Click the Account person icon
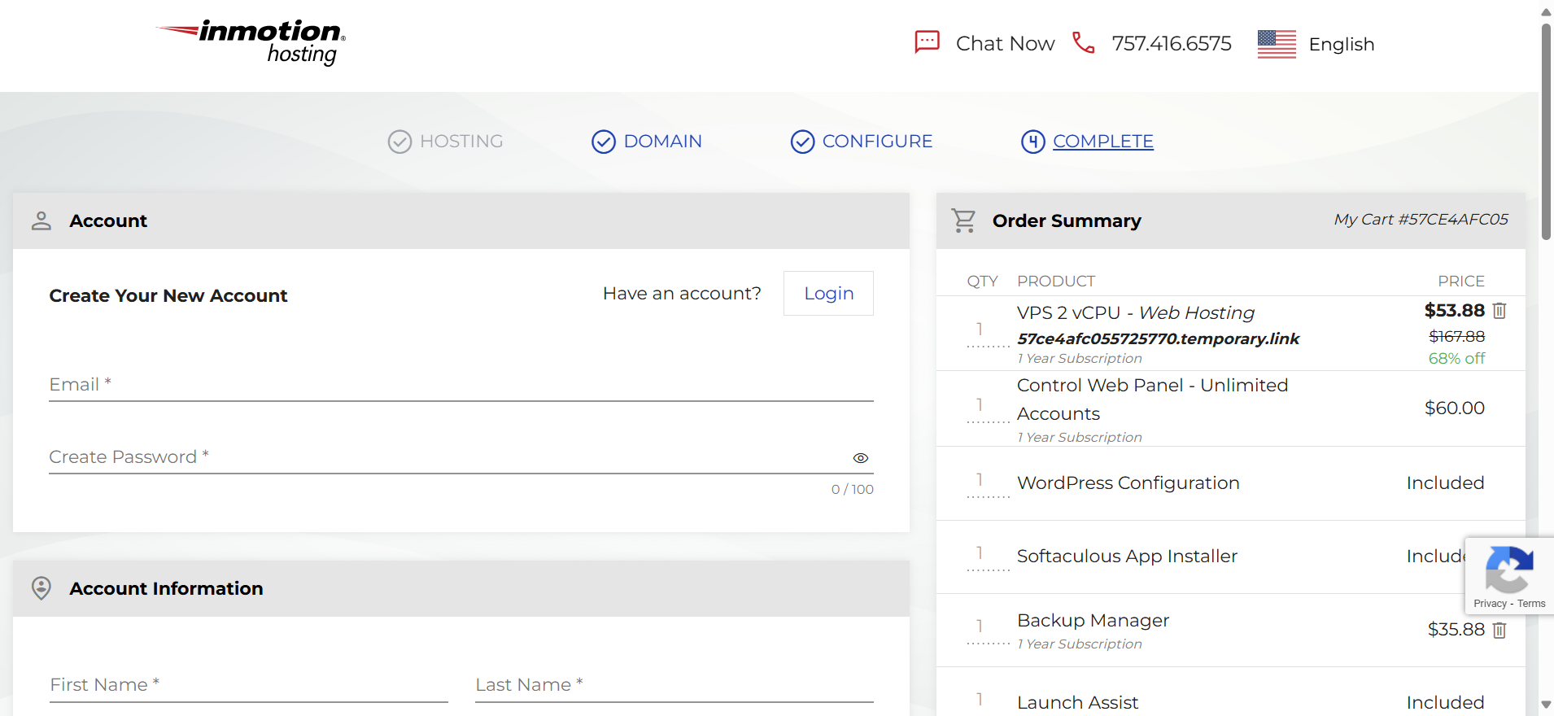 pyautogui.click(x=41, y=220)
